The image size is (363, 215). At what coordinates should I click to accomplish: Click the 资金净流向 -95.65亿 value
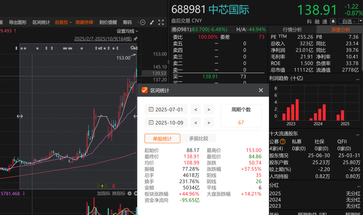coord(190,200)
